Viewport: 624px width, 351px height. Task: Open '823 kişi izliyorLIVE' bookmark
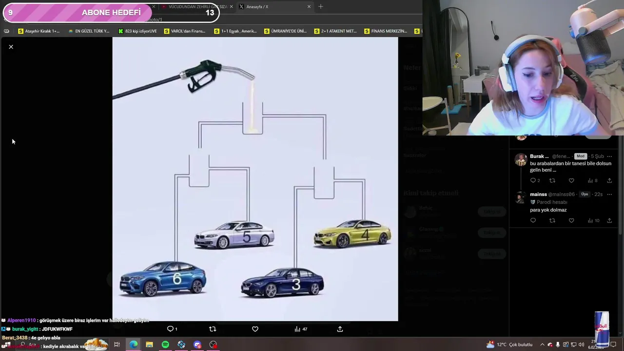point(137,31)
